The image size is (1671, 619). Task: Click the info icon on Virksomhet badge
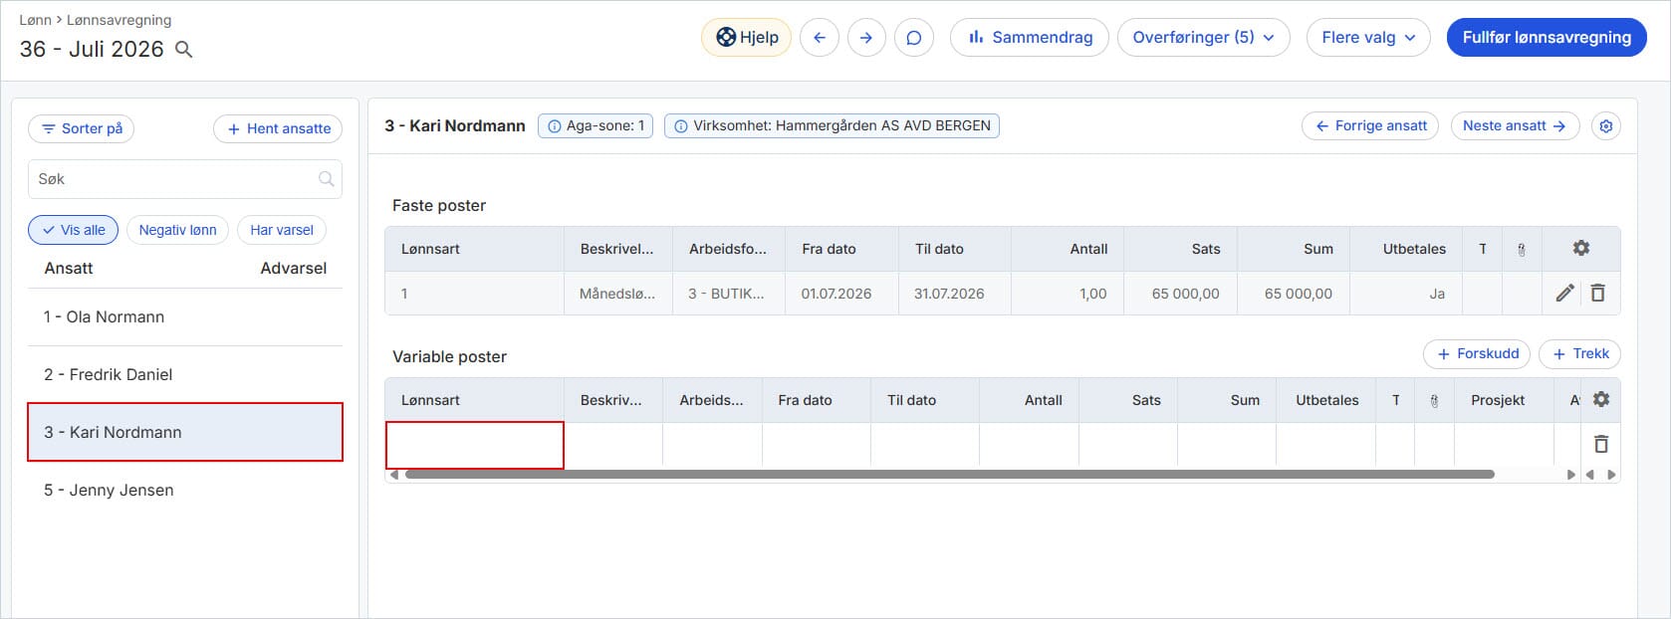tap(681, 126)
